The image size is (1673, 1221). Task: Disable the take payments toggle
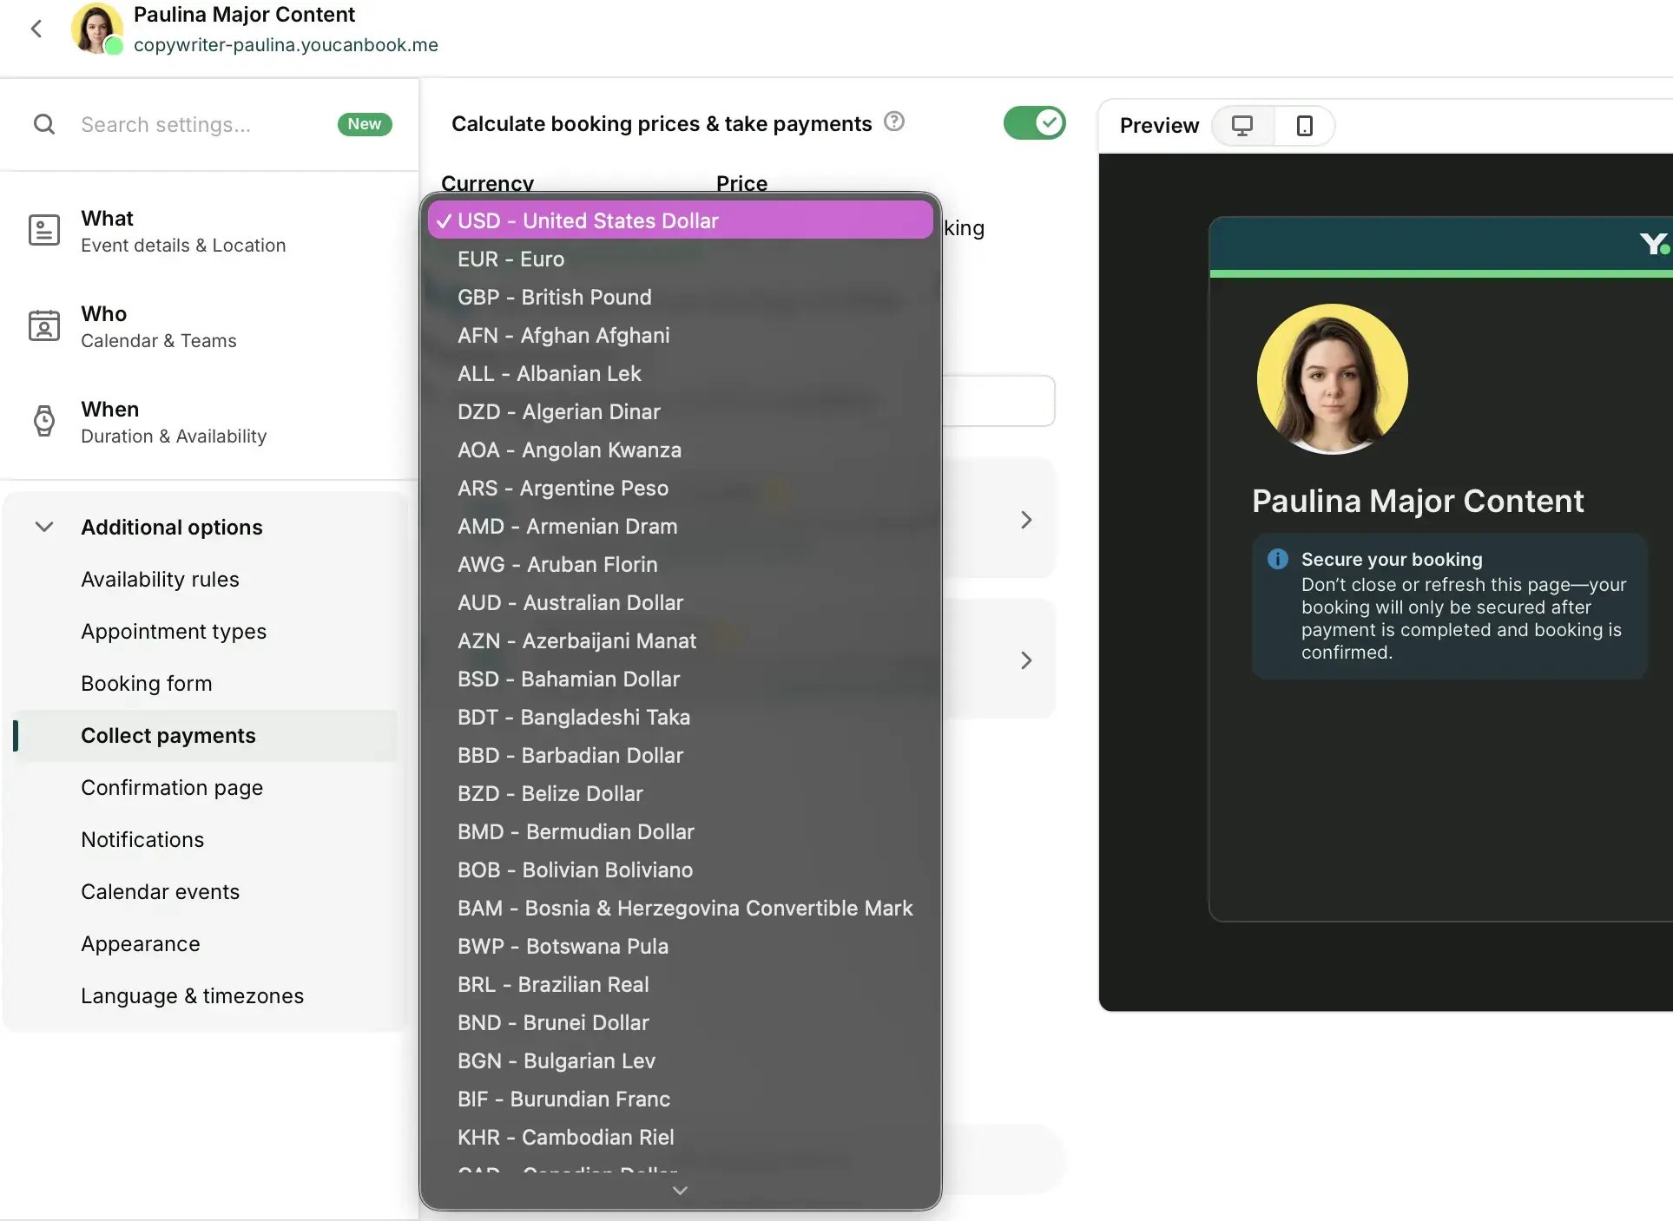(1035, 123)
